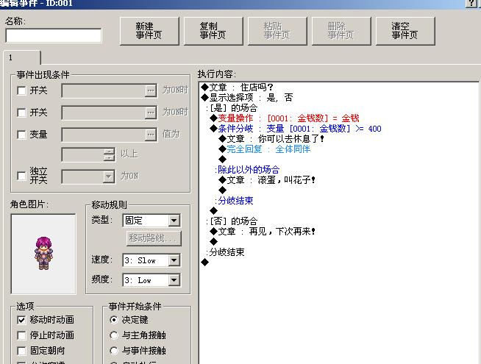Click the 清空事件页 button
The height and width of the screenshot is (364, 481).
point(405,31)
